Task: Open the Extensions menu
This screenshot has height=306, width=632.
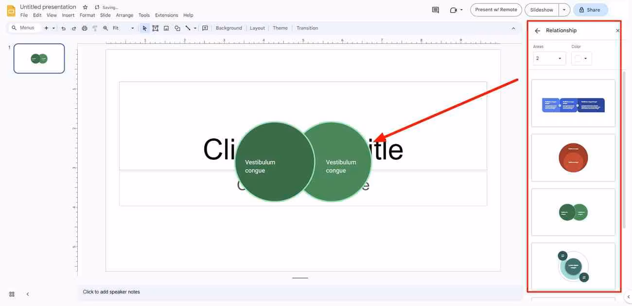Action: coord(166,15)
